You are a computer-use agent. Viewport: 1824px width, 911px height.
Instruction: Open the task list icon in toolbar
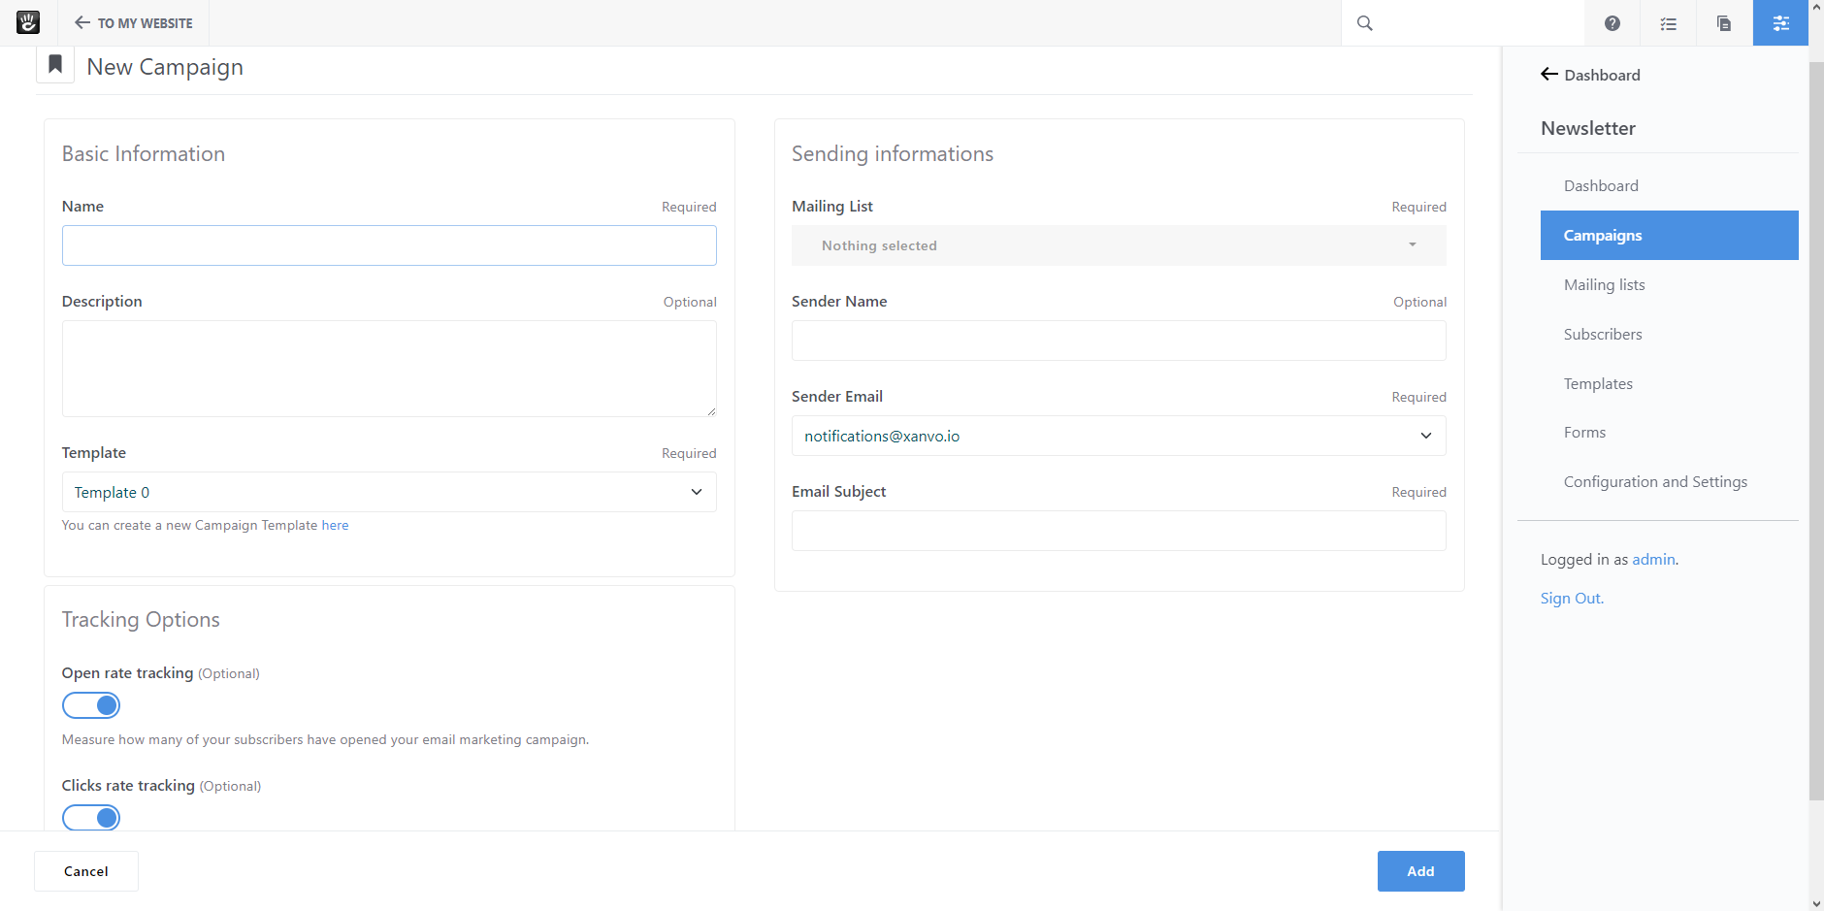tap(1668, 23)
